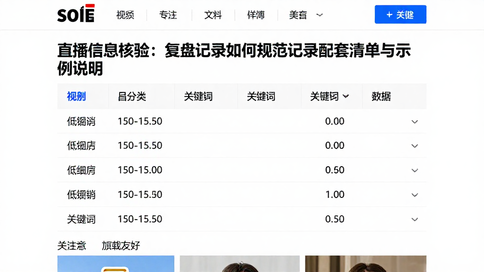Open the middle portrait thumbnail
Screen dimensions: 484x272
(240, 263)
